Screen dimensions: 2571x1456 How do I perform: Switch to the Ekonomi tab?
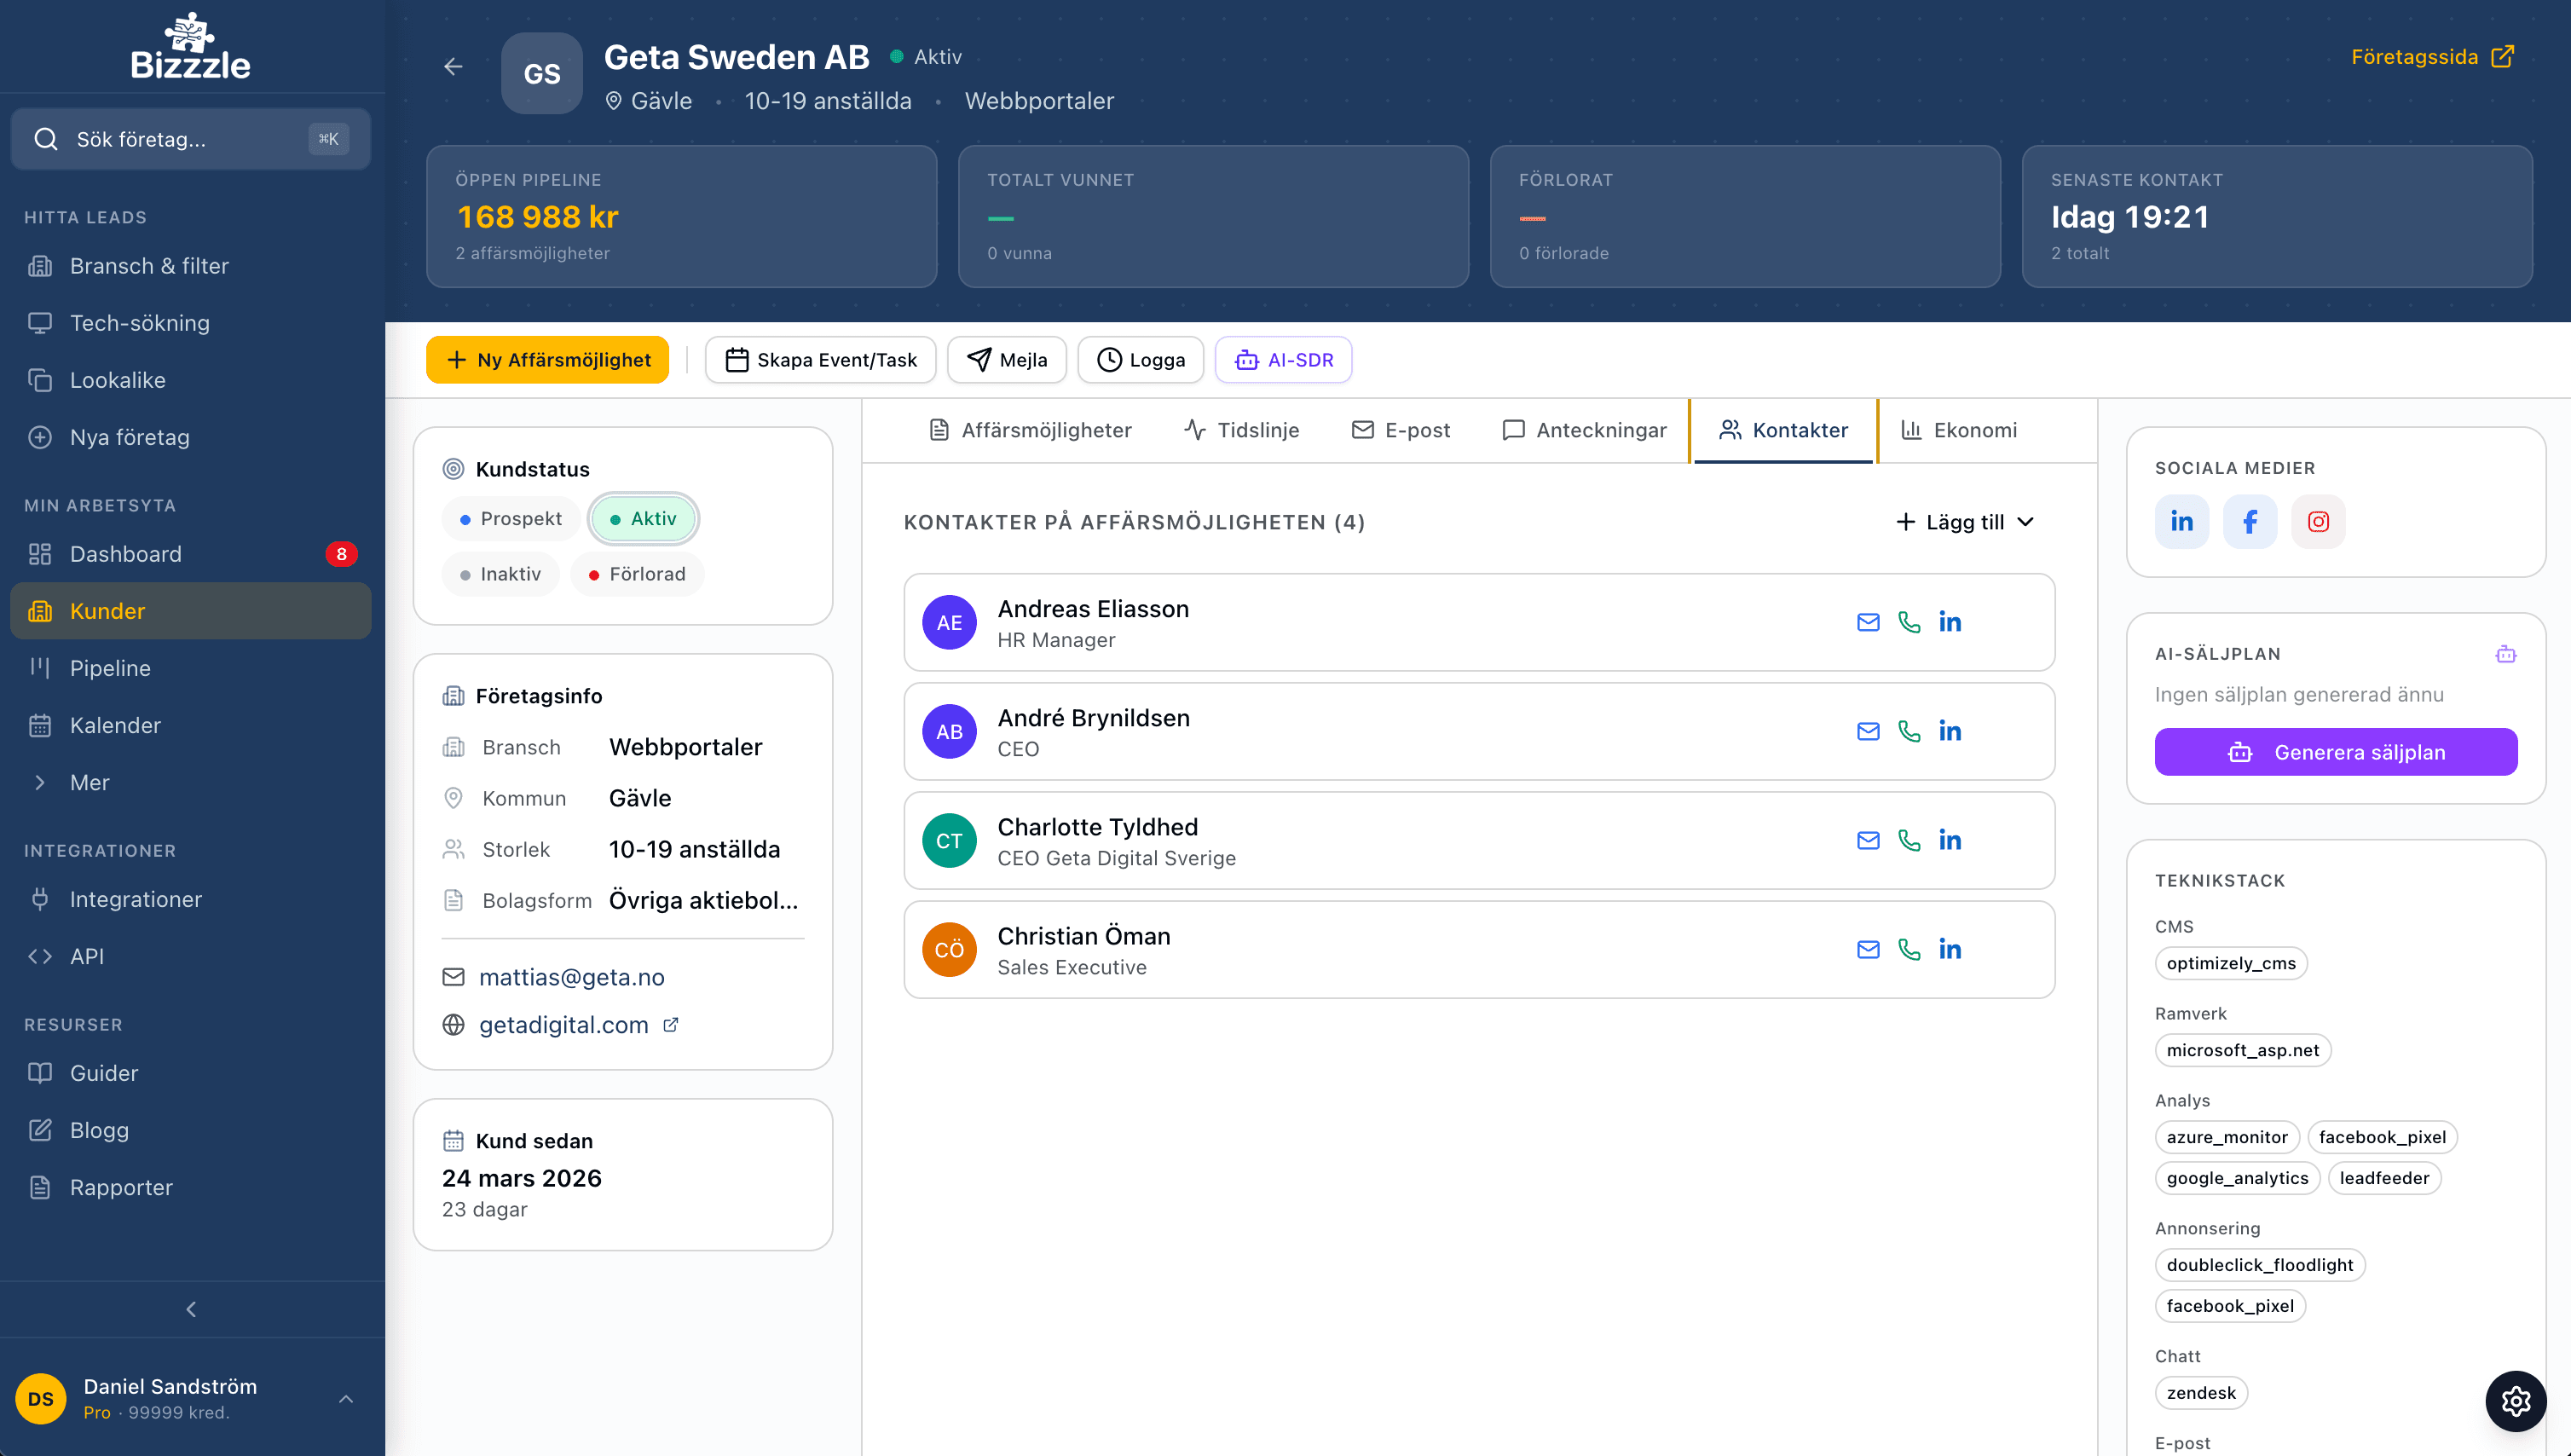point(1958,430)
